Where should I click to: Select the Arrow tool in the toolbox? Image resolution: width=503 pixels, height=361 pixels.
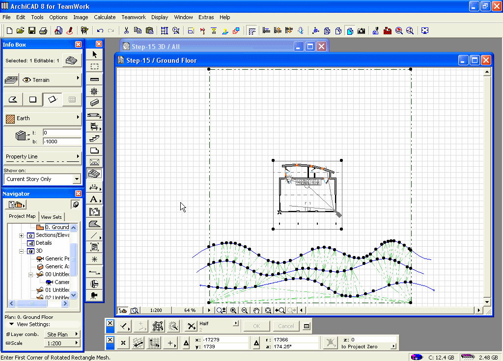[x=94, y=54]
